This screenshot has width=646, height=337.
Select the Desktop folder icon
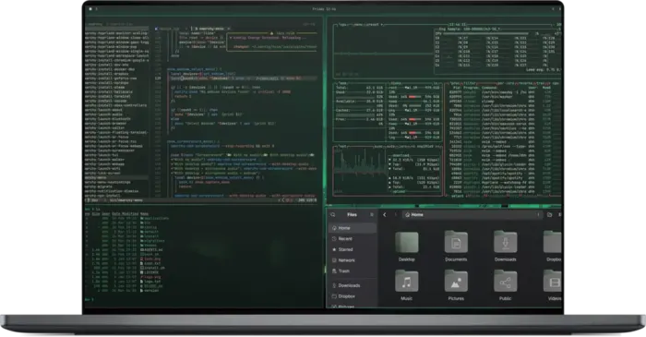tap(407, 242)
